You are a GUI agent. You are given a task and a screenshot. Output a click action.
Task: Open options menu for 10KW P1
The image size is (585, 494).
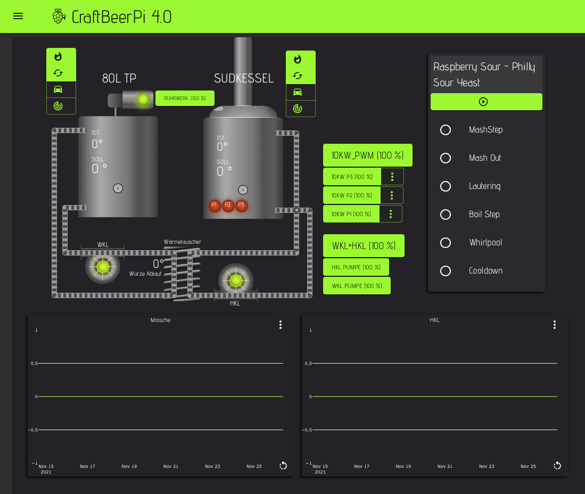[x=391, y=214]
